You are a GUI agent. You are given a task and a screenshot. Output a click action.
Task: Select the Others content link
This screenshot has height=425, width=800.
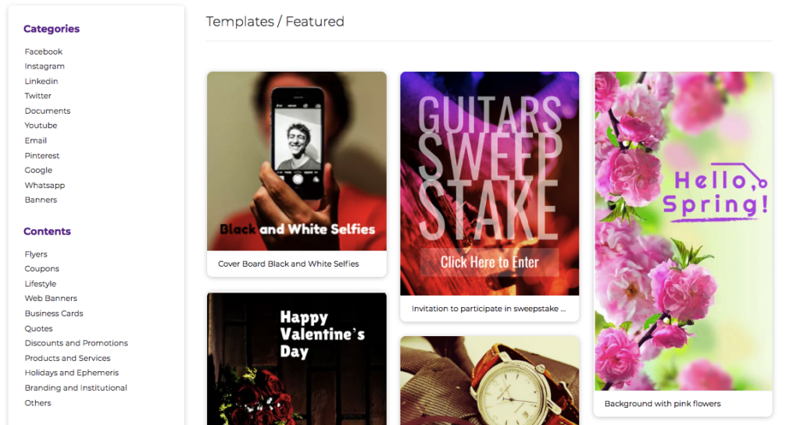click(37, 402)
